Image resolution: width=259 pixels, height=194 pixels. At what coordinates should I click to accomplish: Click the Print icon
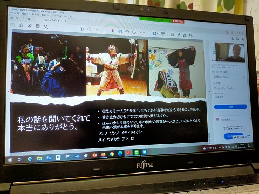(x=38, y=26)
